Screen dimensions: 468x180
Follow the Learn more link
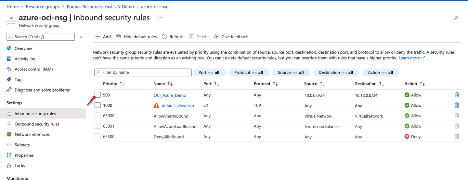click(409, 58)
